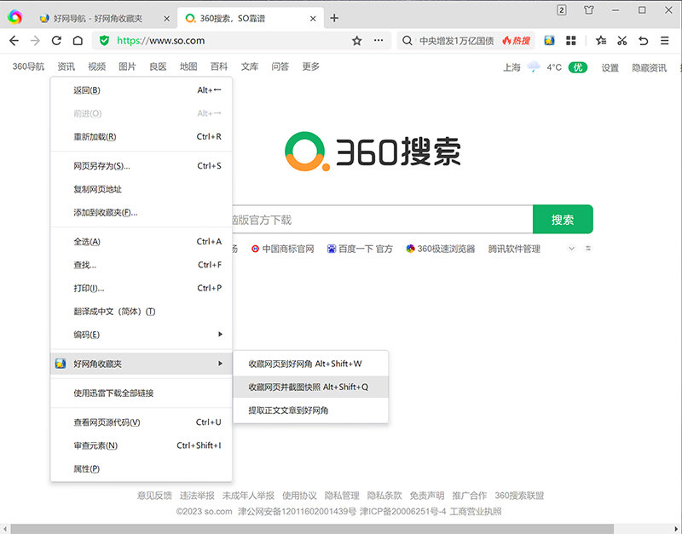Select 收藏网页并截图快照 from the submenu
The image size is (682, 534).
309,387
